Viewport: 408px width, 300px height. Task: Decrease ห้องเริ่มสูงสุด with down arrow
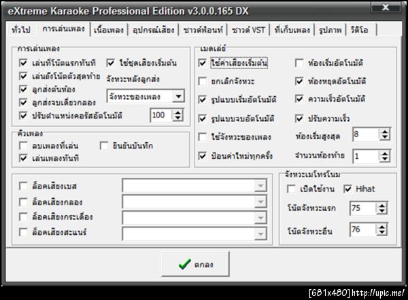(x=385, y=137)
